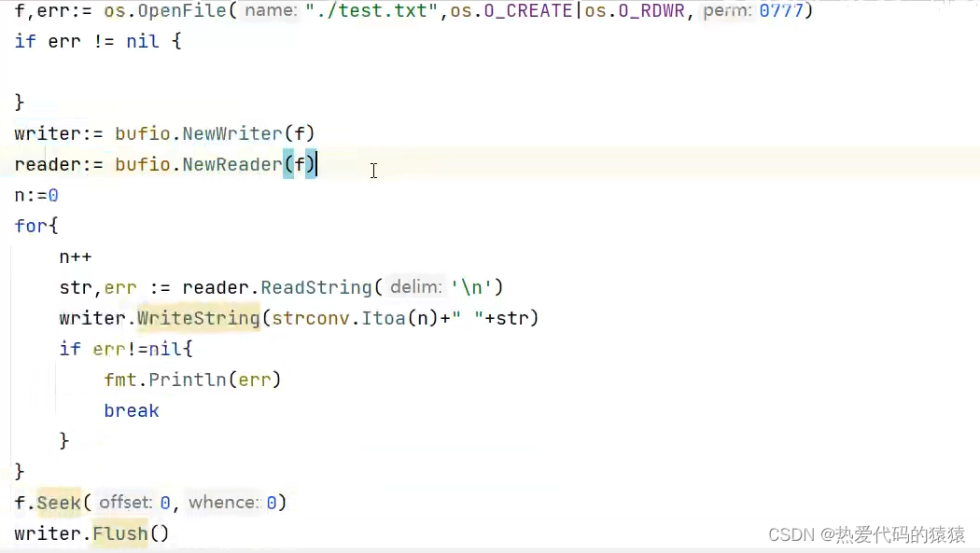The height and width of the screenshot is (553, 980).
Task: Click the highlighted Flush method
Action: (120, 533)
